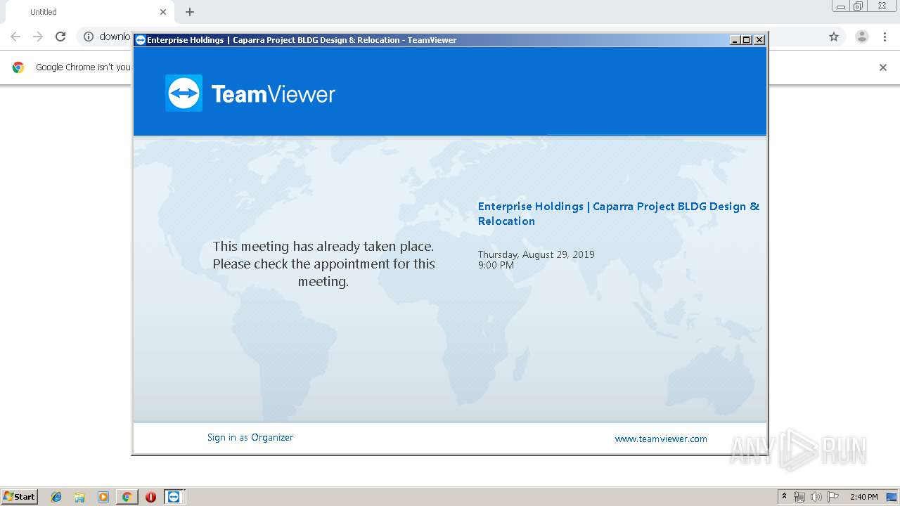Launch Internet Explorer from the taskbar
900x506 pixels.
coord(56,497)
